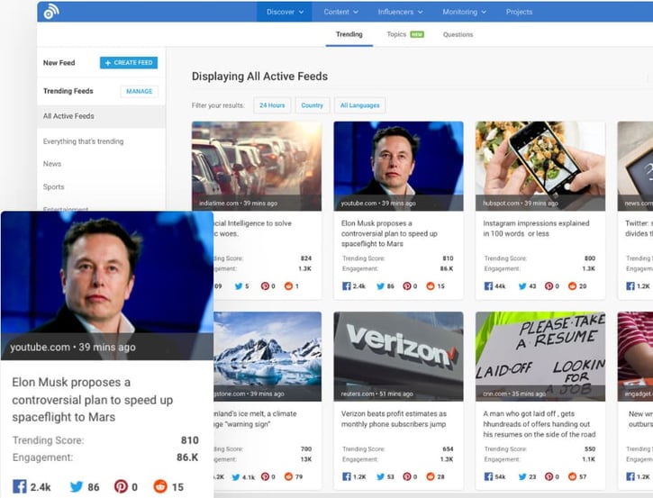Click Pinterest icon on Verizon card
Screen dimensions: 653x498
pos(407,476)
